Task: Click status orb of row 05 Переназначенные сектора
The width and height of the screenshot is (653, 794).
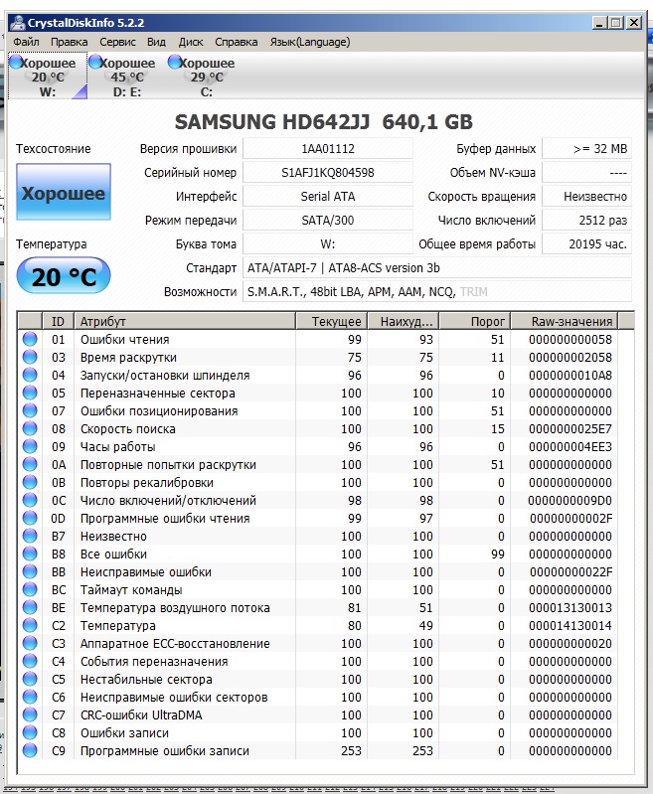Action: click(30, 393)
